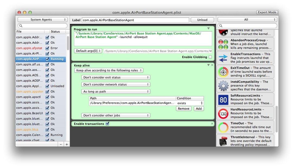Toggle the Enable Globbing checkbox
This screenshot has width=294, height=168.
(210, 57)
